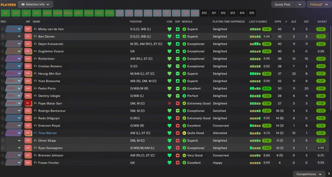This screenshot has width=332, height=177.
Task: Click Hol badge for Oliver Skipp
Action: click(x=28, y=141)
